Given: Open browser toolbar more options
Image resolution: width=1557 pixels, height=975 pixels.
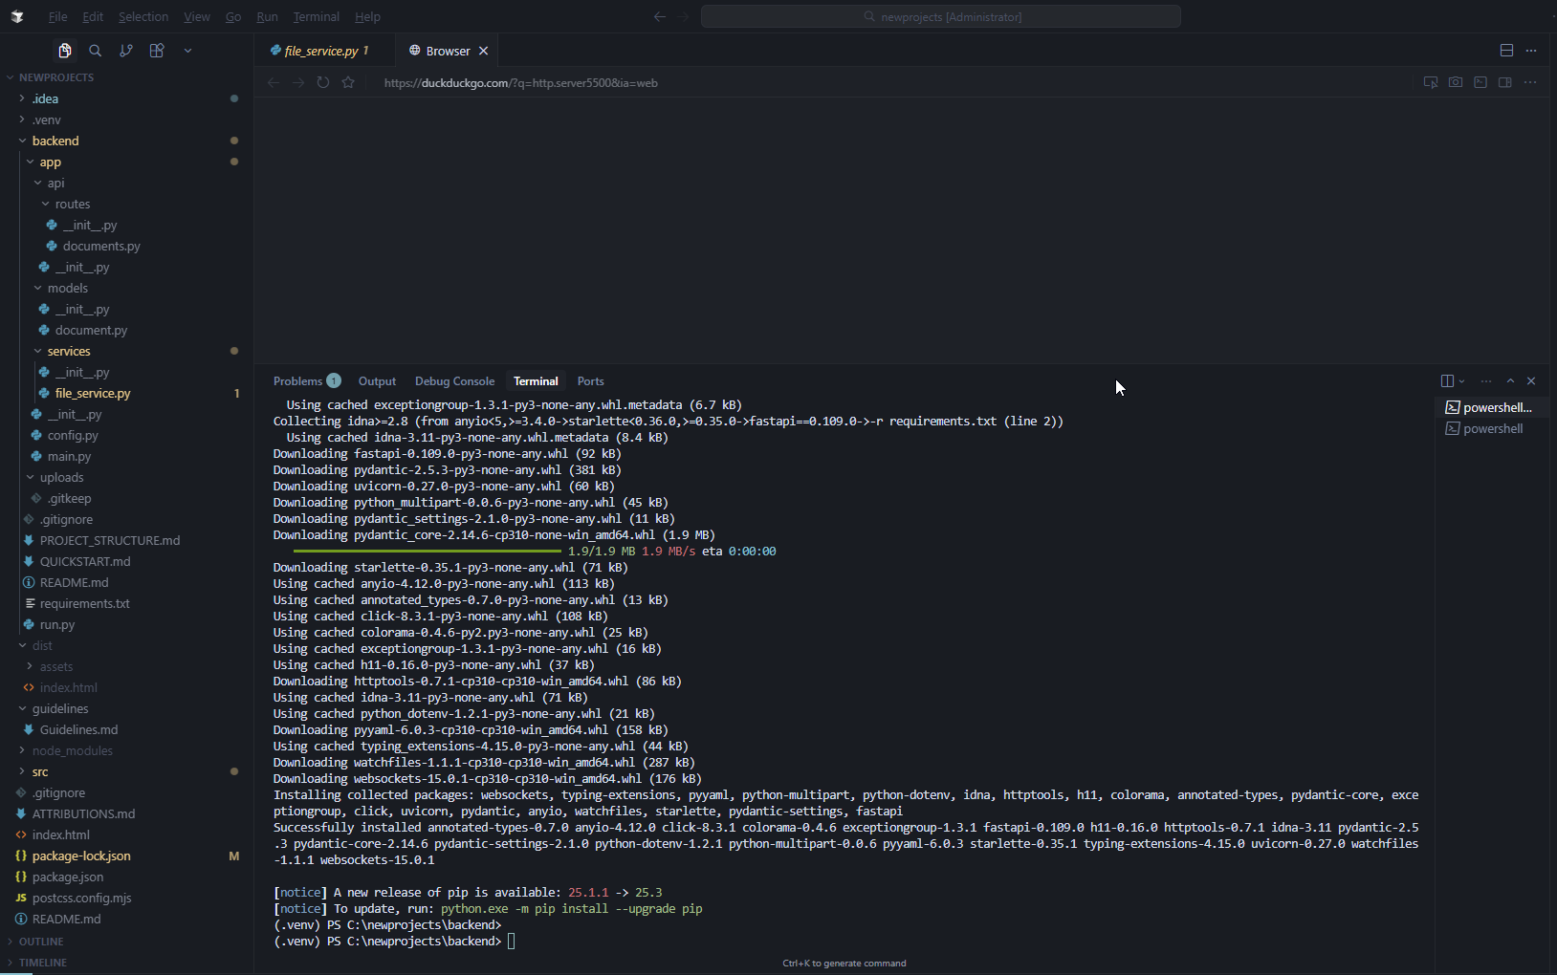Looking at the screenshot, I should click(1530, 83).
